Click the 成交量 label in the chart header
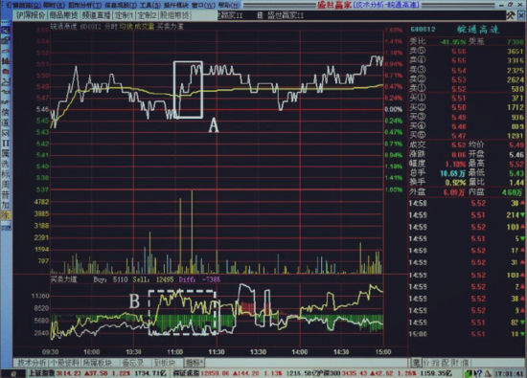Viewport: 527px width, 378px height. pyautogui.click(x=144, y=27)
